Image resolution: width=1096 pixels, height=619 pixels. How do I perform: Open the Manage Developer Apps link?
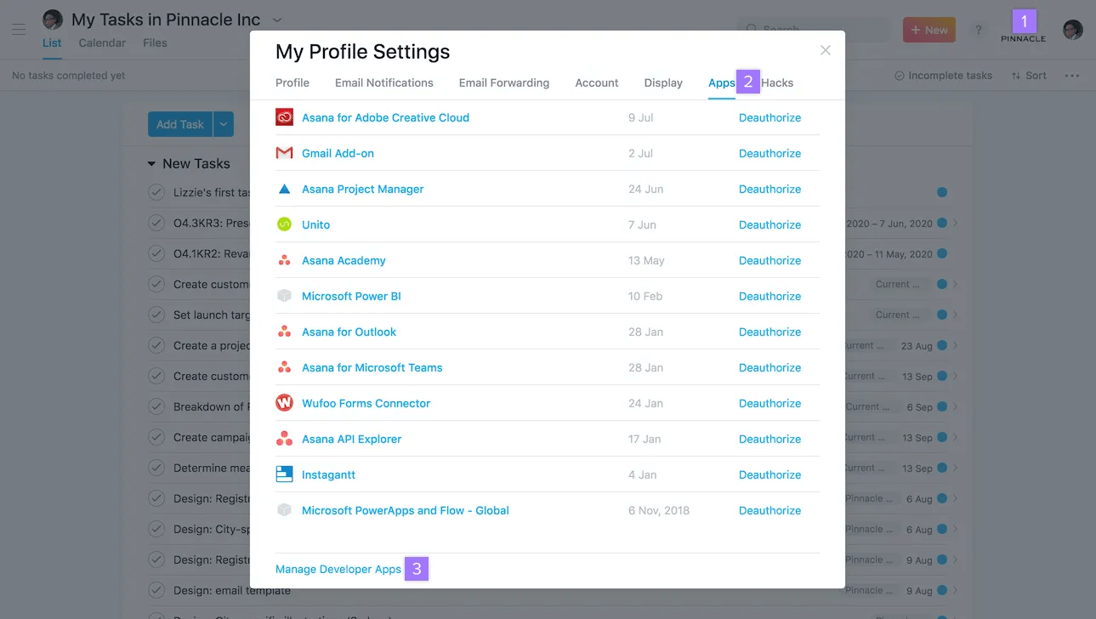(338, 569)
